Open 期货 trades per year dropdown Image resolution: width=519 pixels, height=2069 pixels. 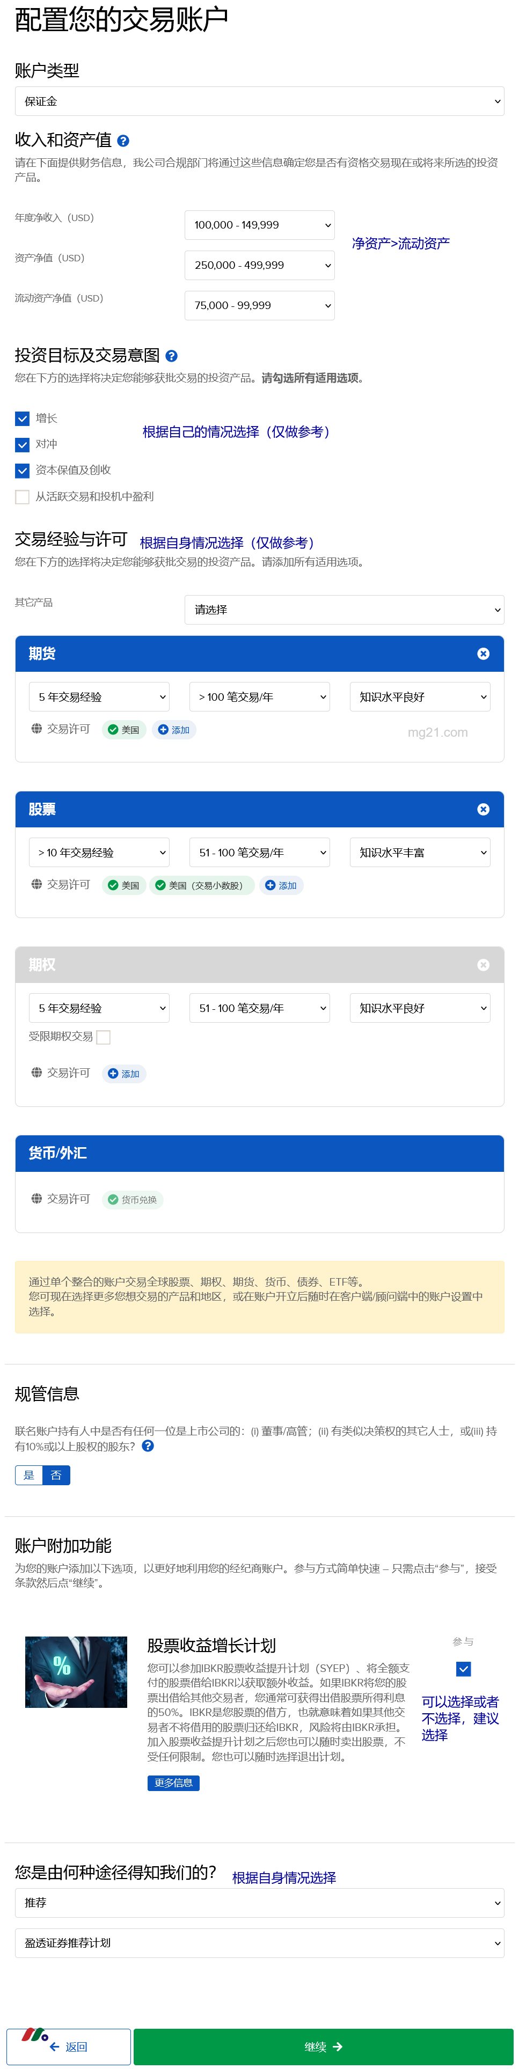point(260,697)
